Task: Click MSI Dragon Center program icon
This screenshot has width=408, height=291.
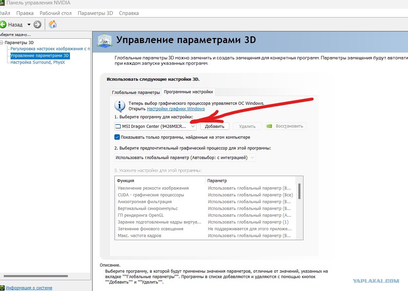Action: click(118, 126)
